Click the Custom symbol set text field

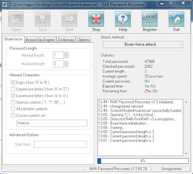coord(52,123)
